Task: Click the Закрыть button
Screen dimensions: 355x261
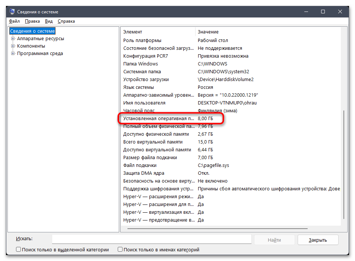Action: pyautogui.click(x=318, y=240)
